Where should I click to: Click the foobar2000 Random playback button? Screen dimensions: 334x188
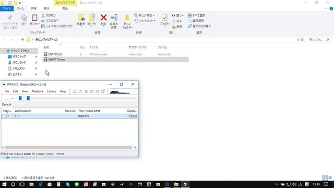[103, 91]
